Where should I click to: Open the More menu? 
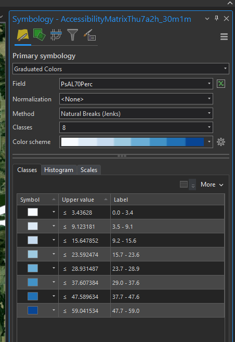[212, 185]
